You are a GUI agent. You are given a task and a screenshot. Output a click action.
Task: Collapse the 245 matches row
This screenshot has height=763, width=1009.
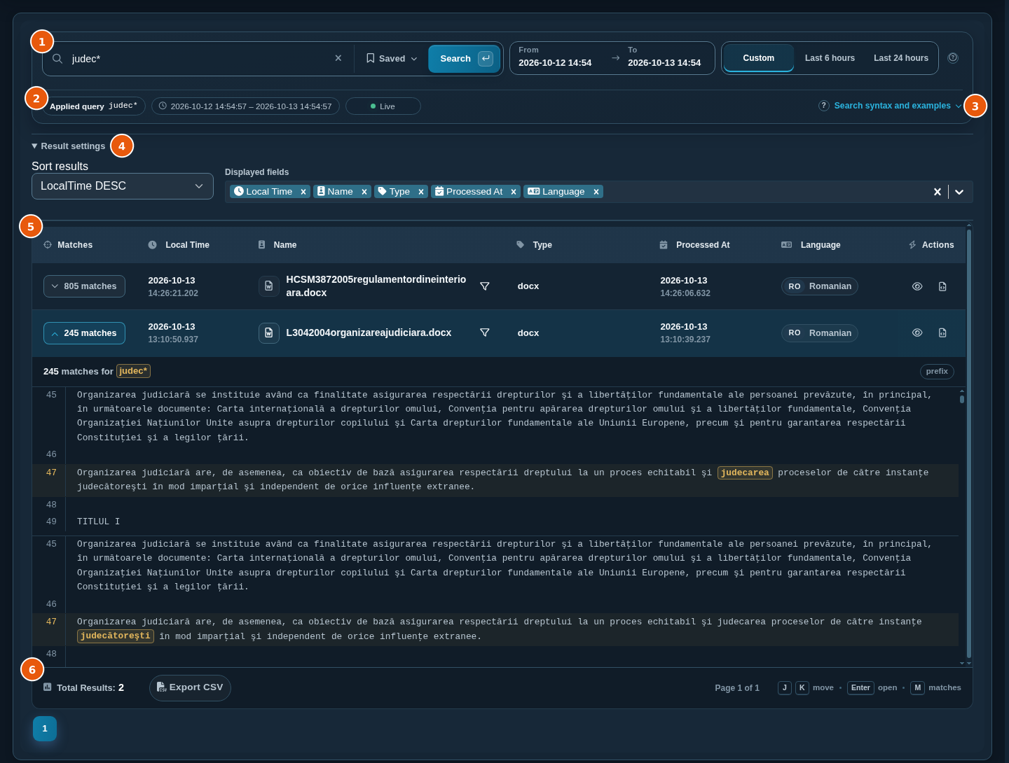coord(85,333)
